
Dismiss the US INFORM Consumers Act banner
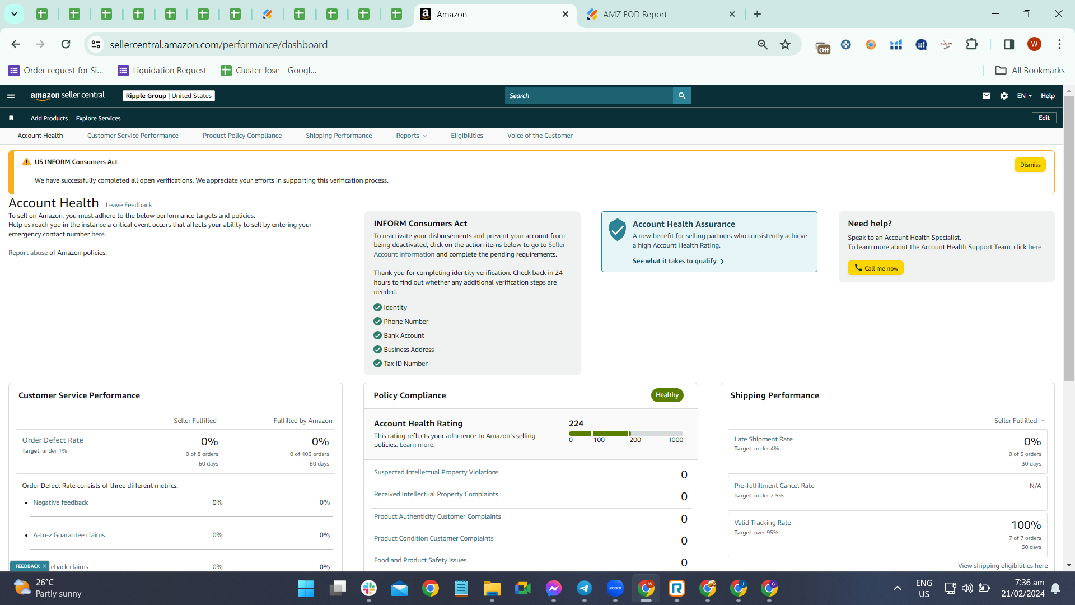pyautogui.click(x=1030, y=165)
